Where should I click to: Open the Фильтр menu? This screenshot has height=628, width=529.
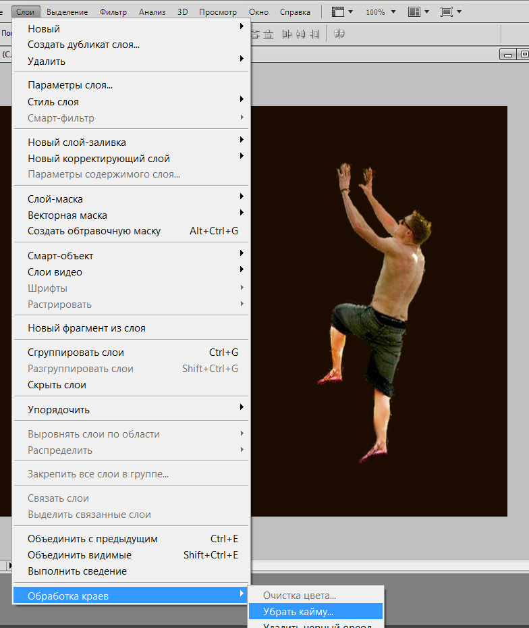click(x=113, y=12)
